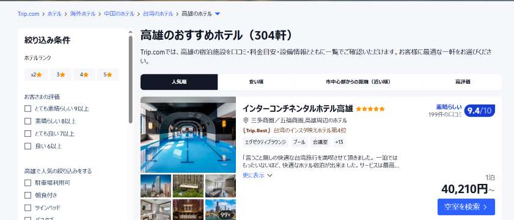The height and width of the screenshot is (220, 514).
Task: Open the indoor pool main hotel photo
Action: click(188, 134)
